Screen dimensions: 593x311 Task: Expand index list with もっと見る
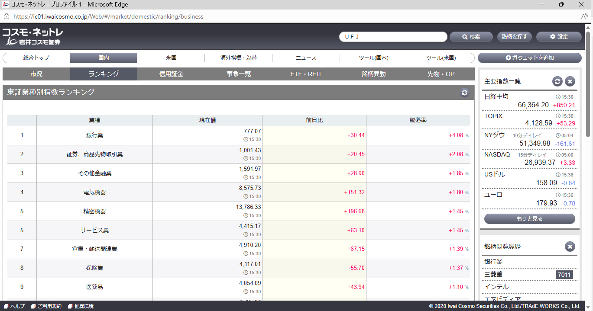point(530,219)
